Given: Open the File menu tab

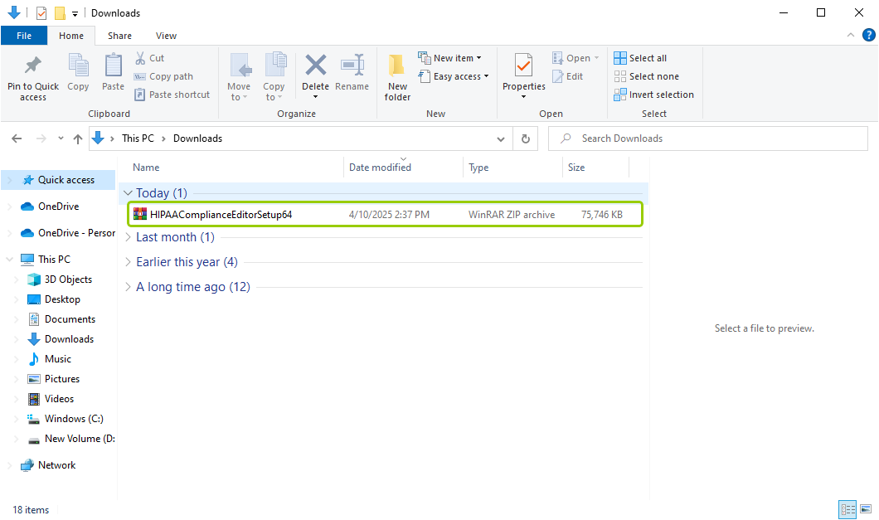Looking at the screenshot, I should (x=24, y=36).
